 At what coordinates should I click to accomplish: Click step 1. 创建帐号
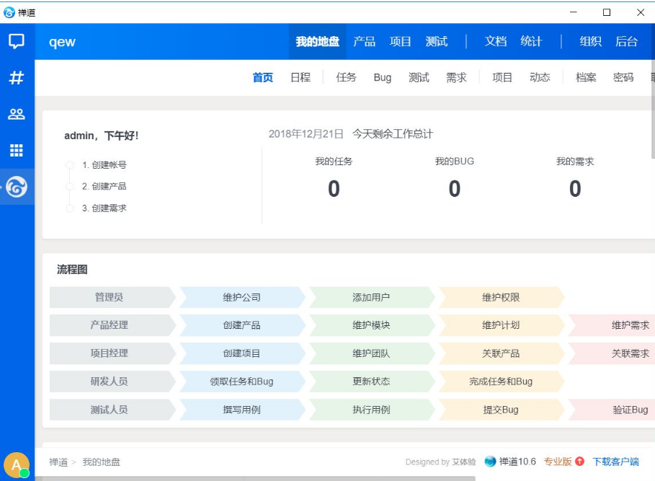[104, 164]
